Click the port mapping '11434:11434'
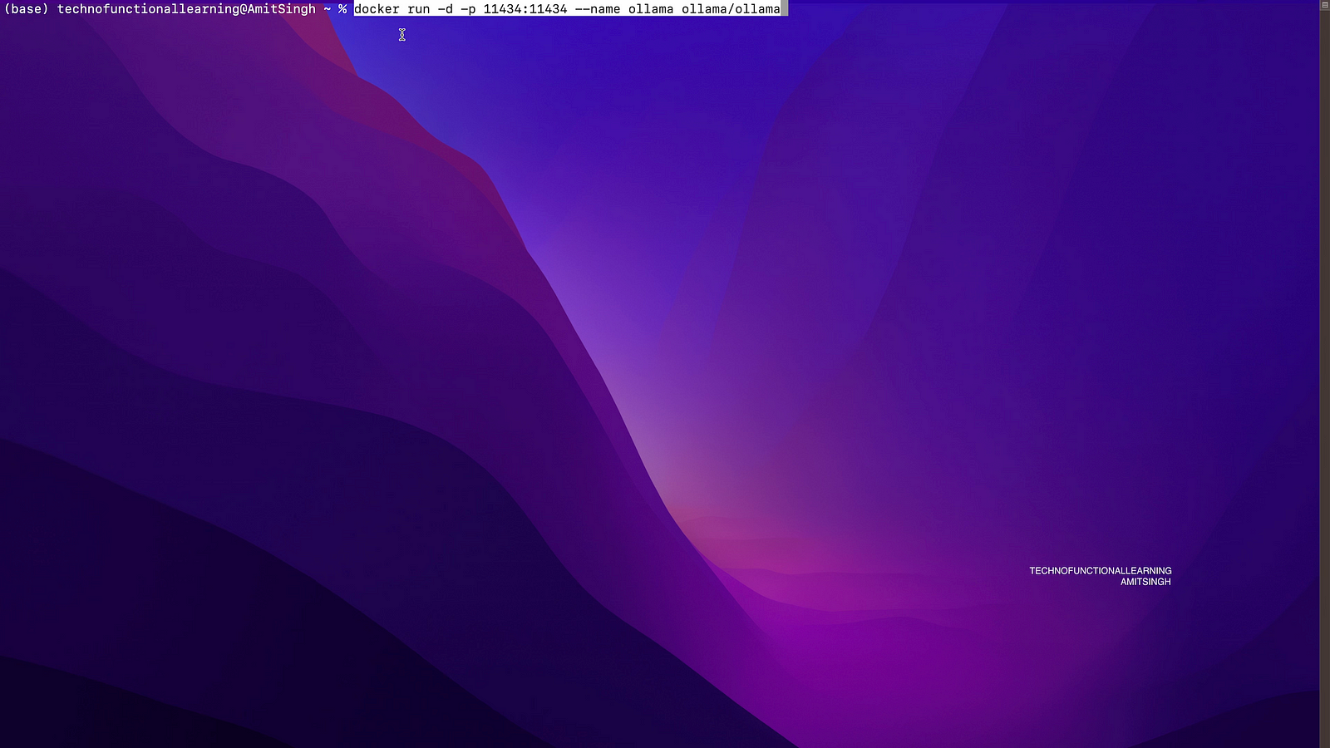The height and width of the screenshot is (748, 1330). coord(525,9)
